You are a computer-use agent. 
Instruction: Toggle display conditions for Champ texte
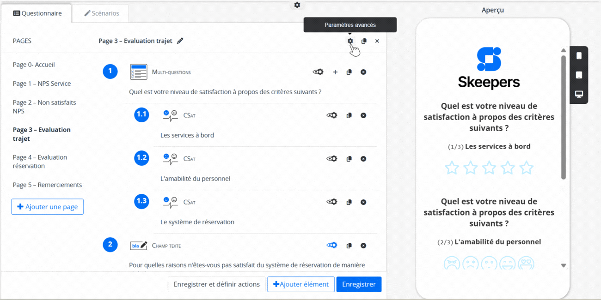(x=332, y=246)
